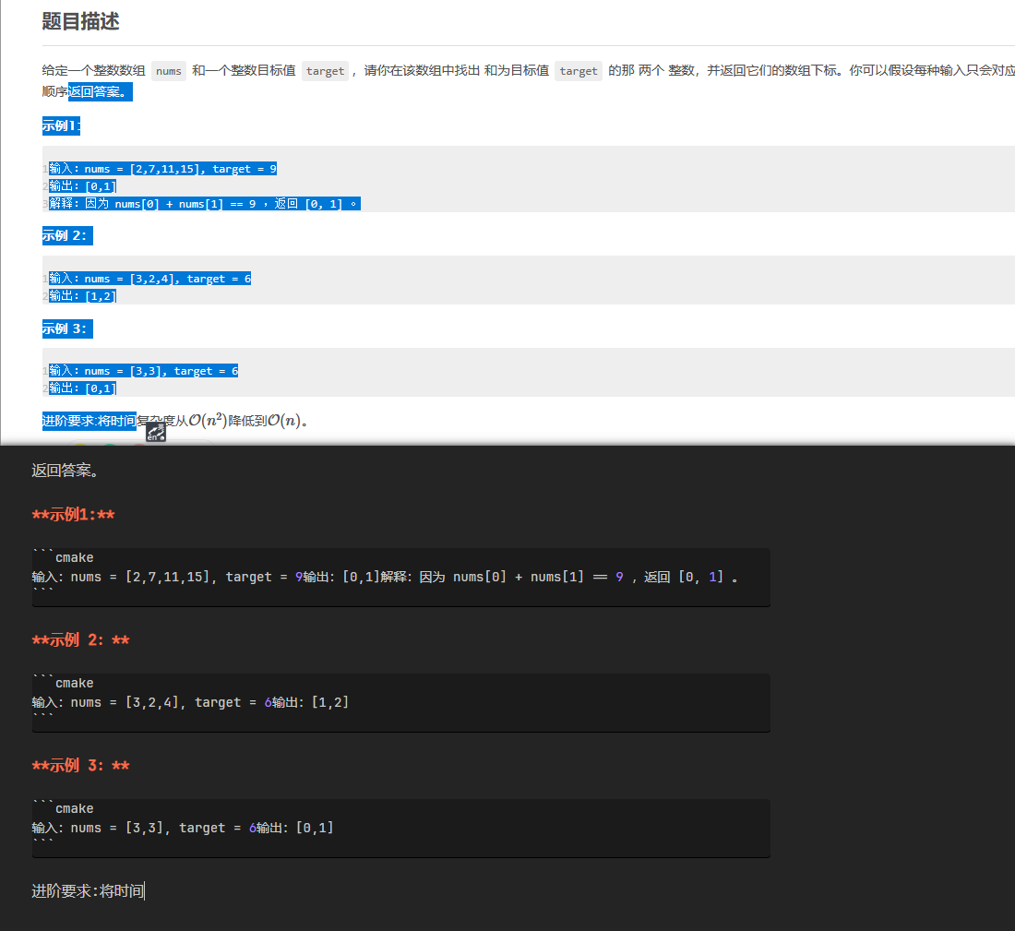The height and width of the screenshot is (931, 1015).
Task: Click the ```cmake fence under 示例 2
Action: [x=63, y=683]
